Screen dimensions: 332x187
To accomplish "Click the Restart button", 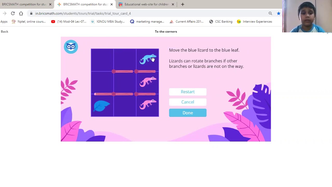I will [188, 92].
